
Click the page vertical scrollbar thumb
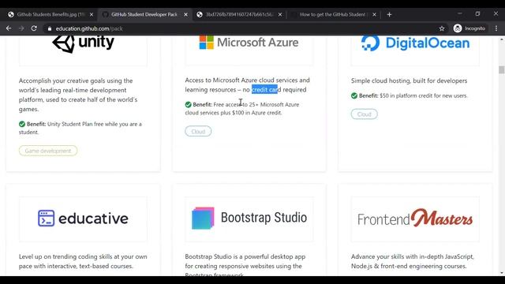[x=501, y=70]
